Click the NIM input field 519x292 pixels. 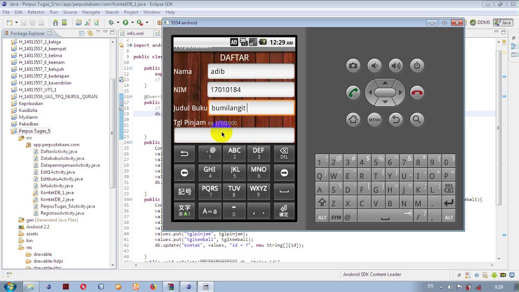click(x=251, y=90)
